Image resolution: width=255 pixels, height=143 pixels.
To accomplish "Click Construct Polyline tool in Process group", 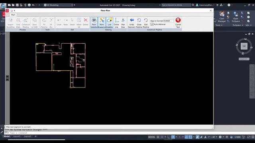I will [25, 23].
